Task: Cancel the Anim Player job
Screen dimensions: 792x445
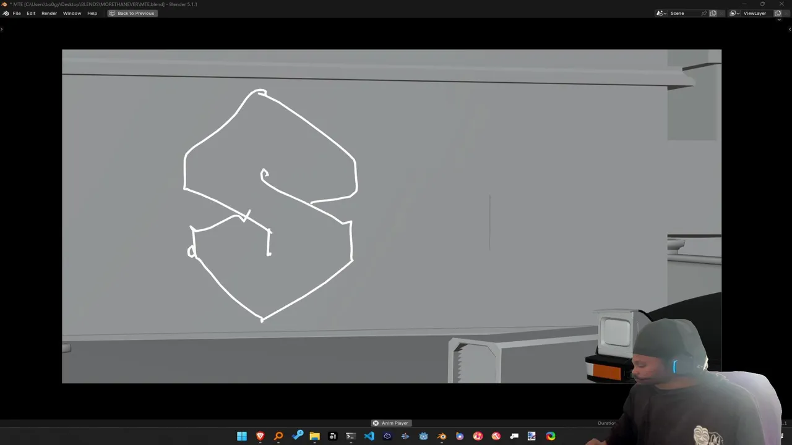Action: pyautogui.click(x=376, y=423)
